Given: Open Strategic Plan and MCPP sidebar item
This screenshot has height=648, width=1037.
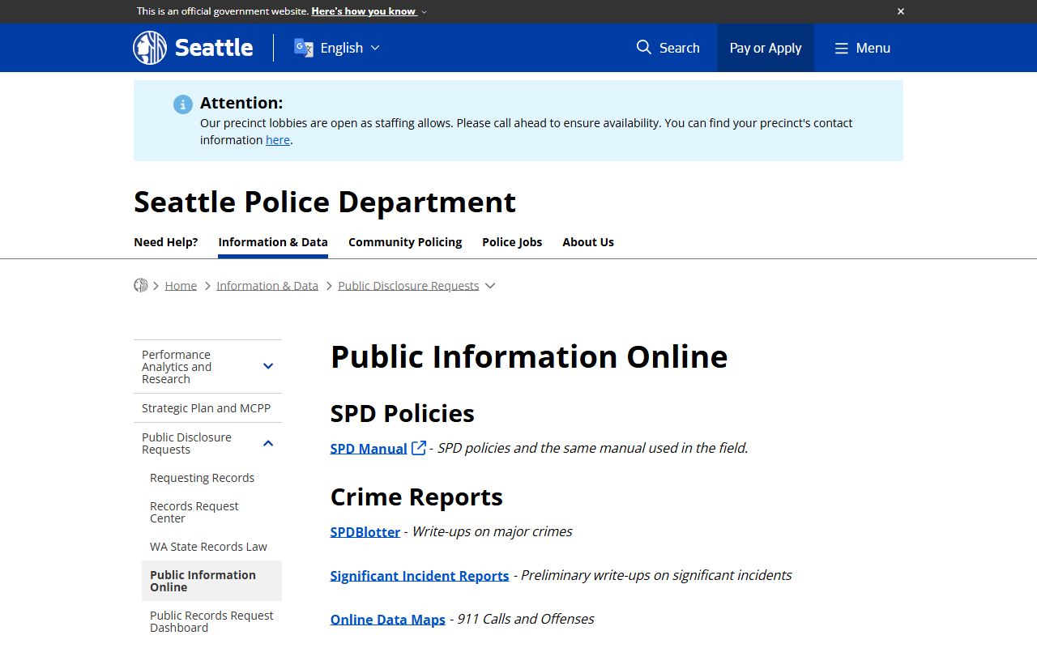Looking at the screenshot, I should pyautogui.click(x=207, y=408).
